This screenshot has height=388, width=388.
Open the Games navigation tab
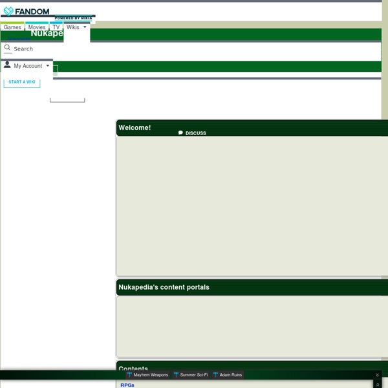pyautogui.click(x=12, y=27)
